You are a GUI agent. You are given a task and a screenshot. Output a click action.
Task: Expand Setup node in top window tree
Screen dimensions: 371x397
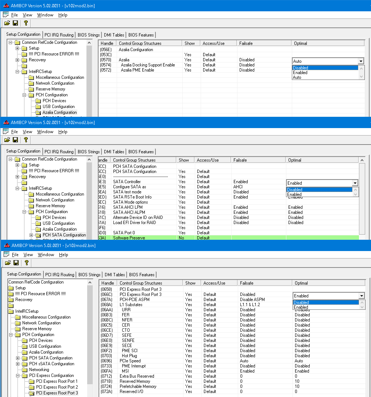tap(17, 49)
